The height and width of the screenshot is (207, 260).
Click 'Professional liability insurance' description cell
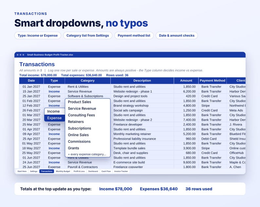pos(142,139)
